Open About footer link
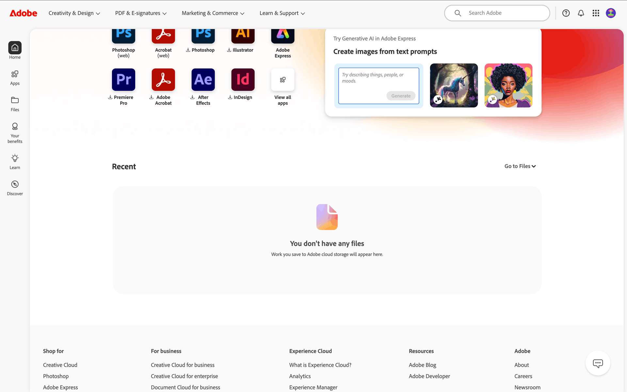Screen dimensions: 627x392 pyautogui.click(x=522, y=365)
